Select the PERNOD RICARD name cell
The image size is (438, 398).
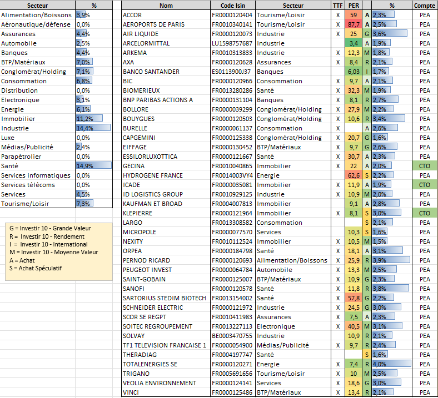point(166,260)
